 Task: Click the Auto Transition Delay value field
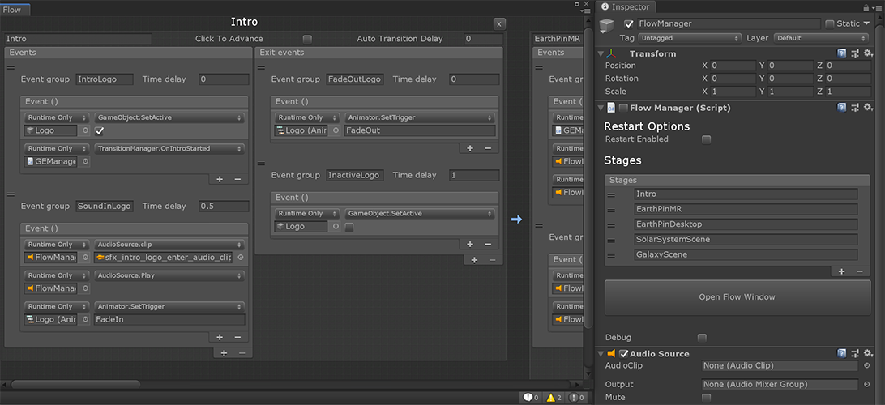tap(482, 39)
